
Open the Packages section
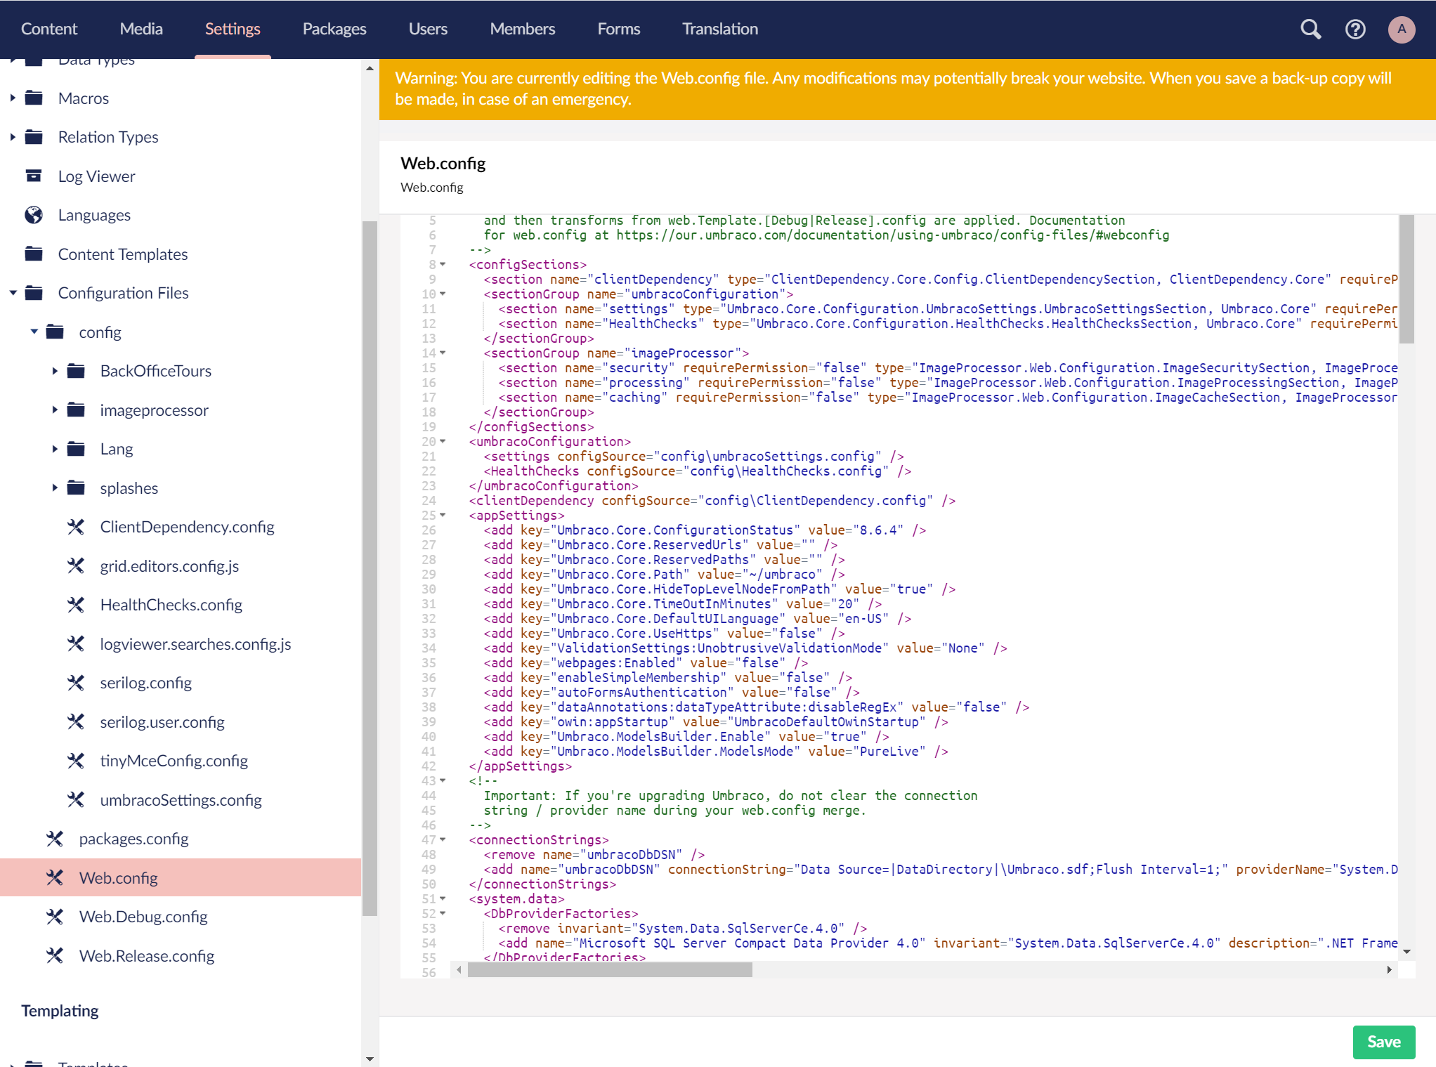(334, 29)
